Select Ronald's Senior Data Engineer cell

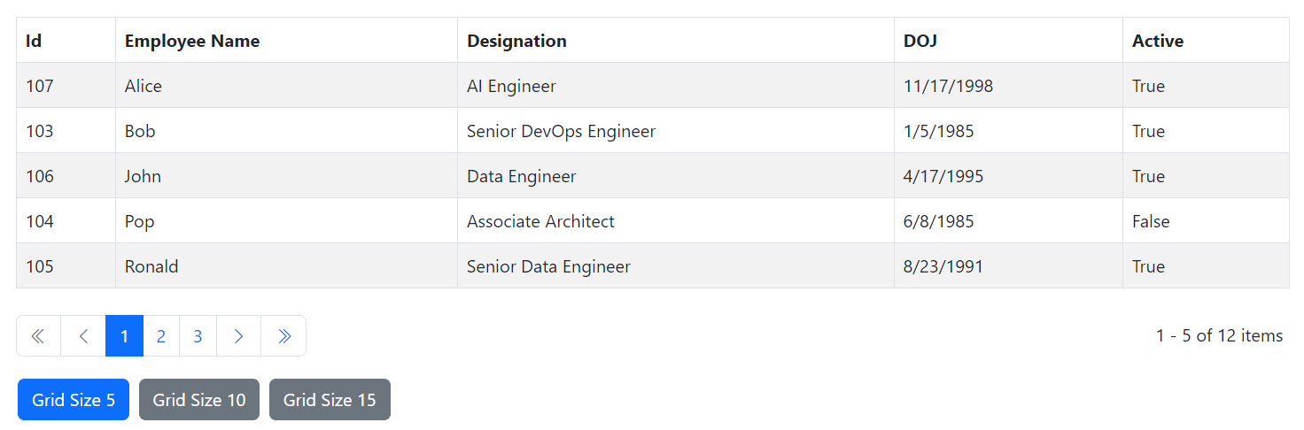(x=676, y=266)
